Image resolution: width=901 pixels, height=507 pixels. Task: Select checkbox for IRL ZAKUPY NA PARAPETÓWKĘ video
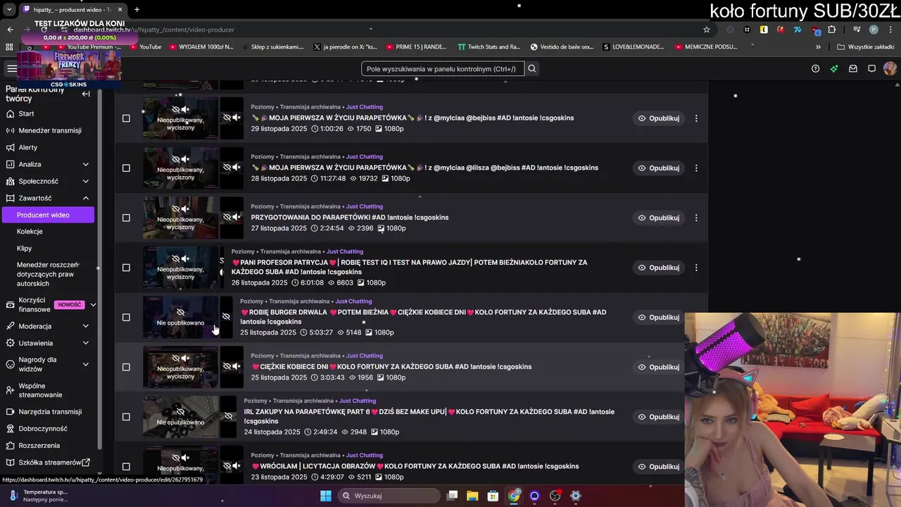coord(126,417)
